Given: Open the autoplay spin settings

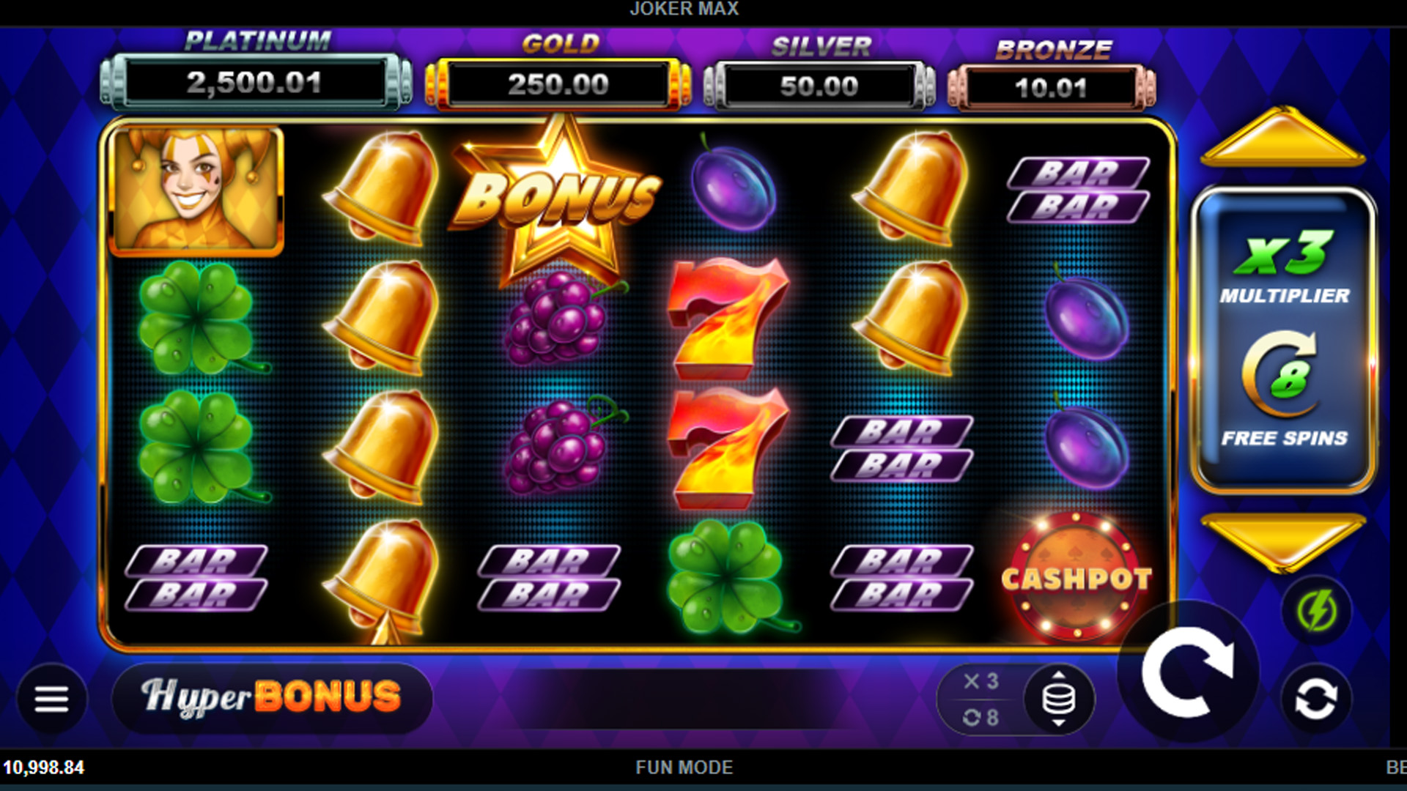Looking at the screenshot, I should coord(1316,699).
